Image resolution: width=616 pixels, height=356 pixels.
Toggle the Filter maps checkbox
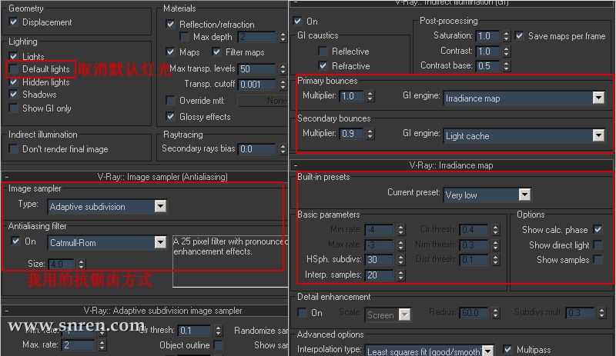pyautogui.click(x=216, y=52)
